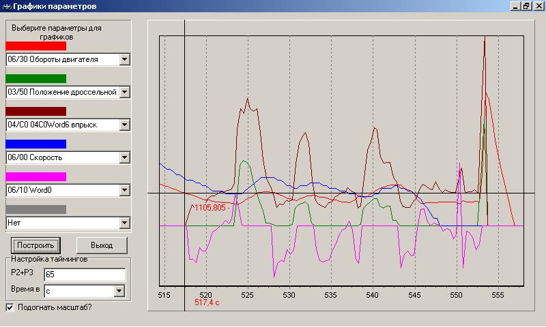Expand the 'Нет' parameter dropdown
The height and width of the screenshot is (327, 546).
(124, 222)
